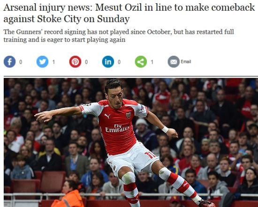The width and height of the screenshot is (258, 207).
Task: Share the article on LinkedIn
Action: click(x=108, y=62)
